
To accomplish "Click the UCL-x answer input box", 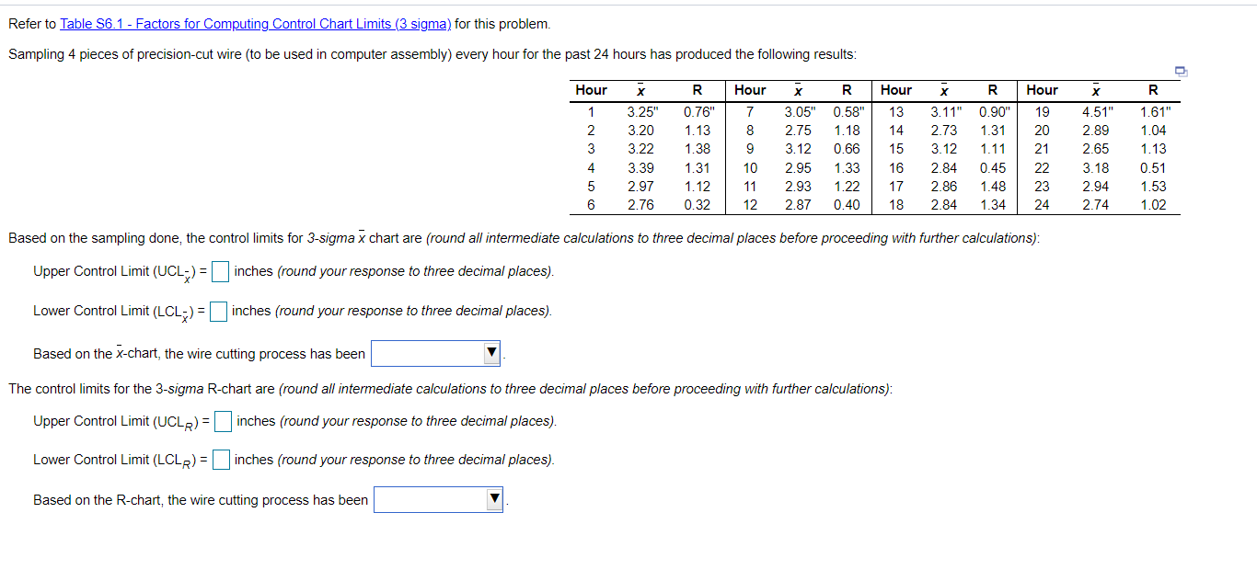I will point(219,271).
